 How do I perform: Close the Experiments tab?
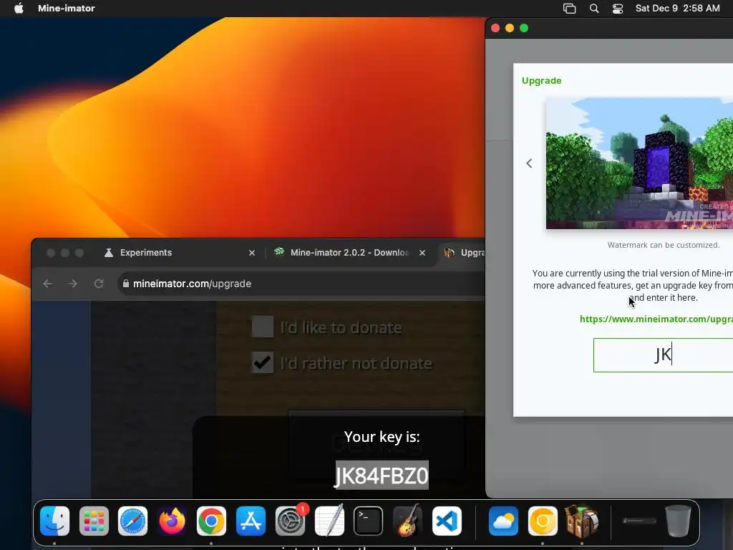(252, 253)
